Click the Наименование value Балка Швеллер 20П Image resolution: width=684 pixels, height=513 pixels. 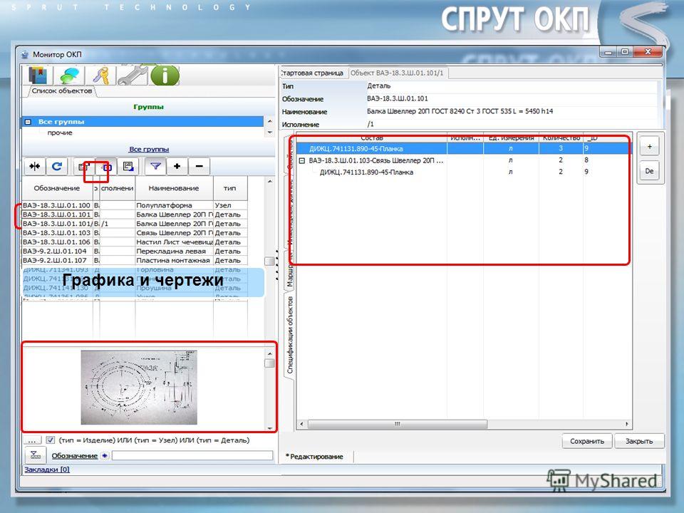pyautogui.click(x=460, y=111)
